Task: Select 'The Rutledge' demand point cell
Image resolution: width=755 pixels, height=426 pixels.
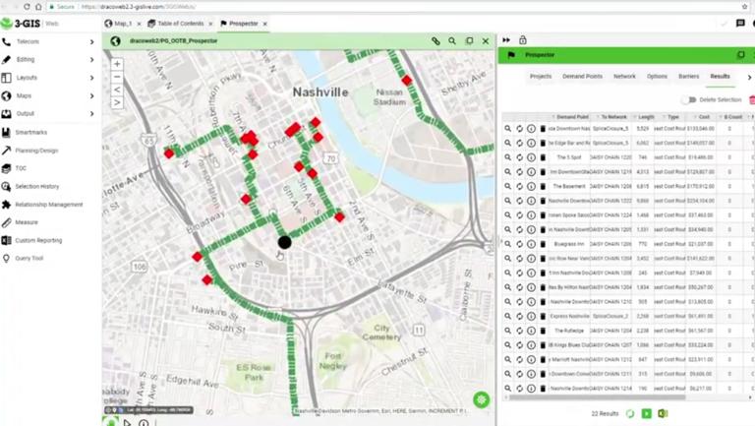Action: (x=569, y=332)
